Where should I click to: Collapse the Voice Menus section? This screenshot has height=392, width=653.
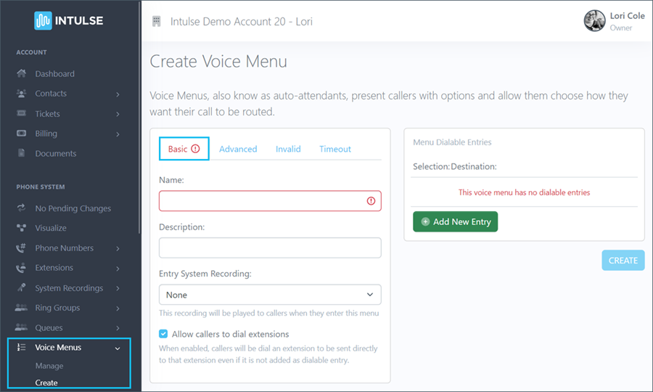coord(118,348)
